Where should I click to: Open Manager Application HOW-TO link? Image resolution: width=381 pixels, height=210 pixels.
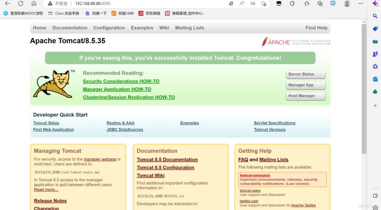(117, 89)
